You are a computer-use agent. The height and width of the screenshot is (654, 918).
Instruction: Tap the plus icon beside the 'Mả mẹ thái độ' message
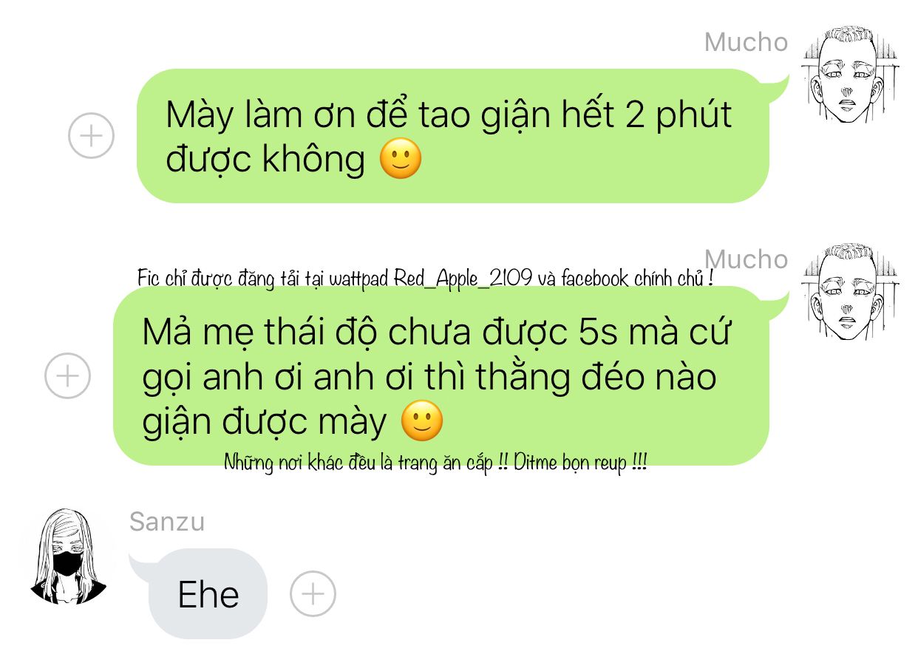point(67,376)
